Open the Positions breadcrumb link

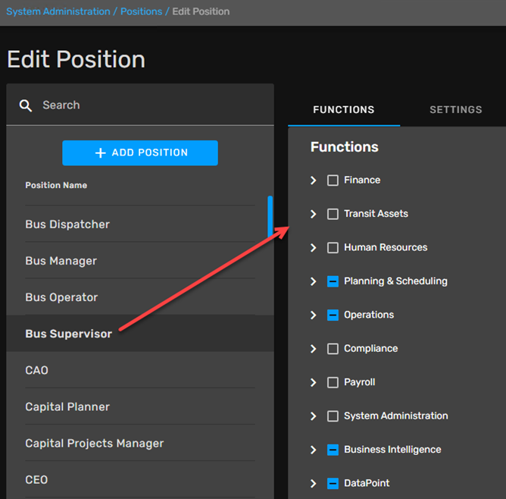(x=142, y=11)
